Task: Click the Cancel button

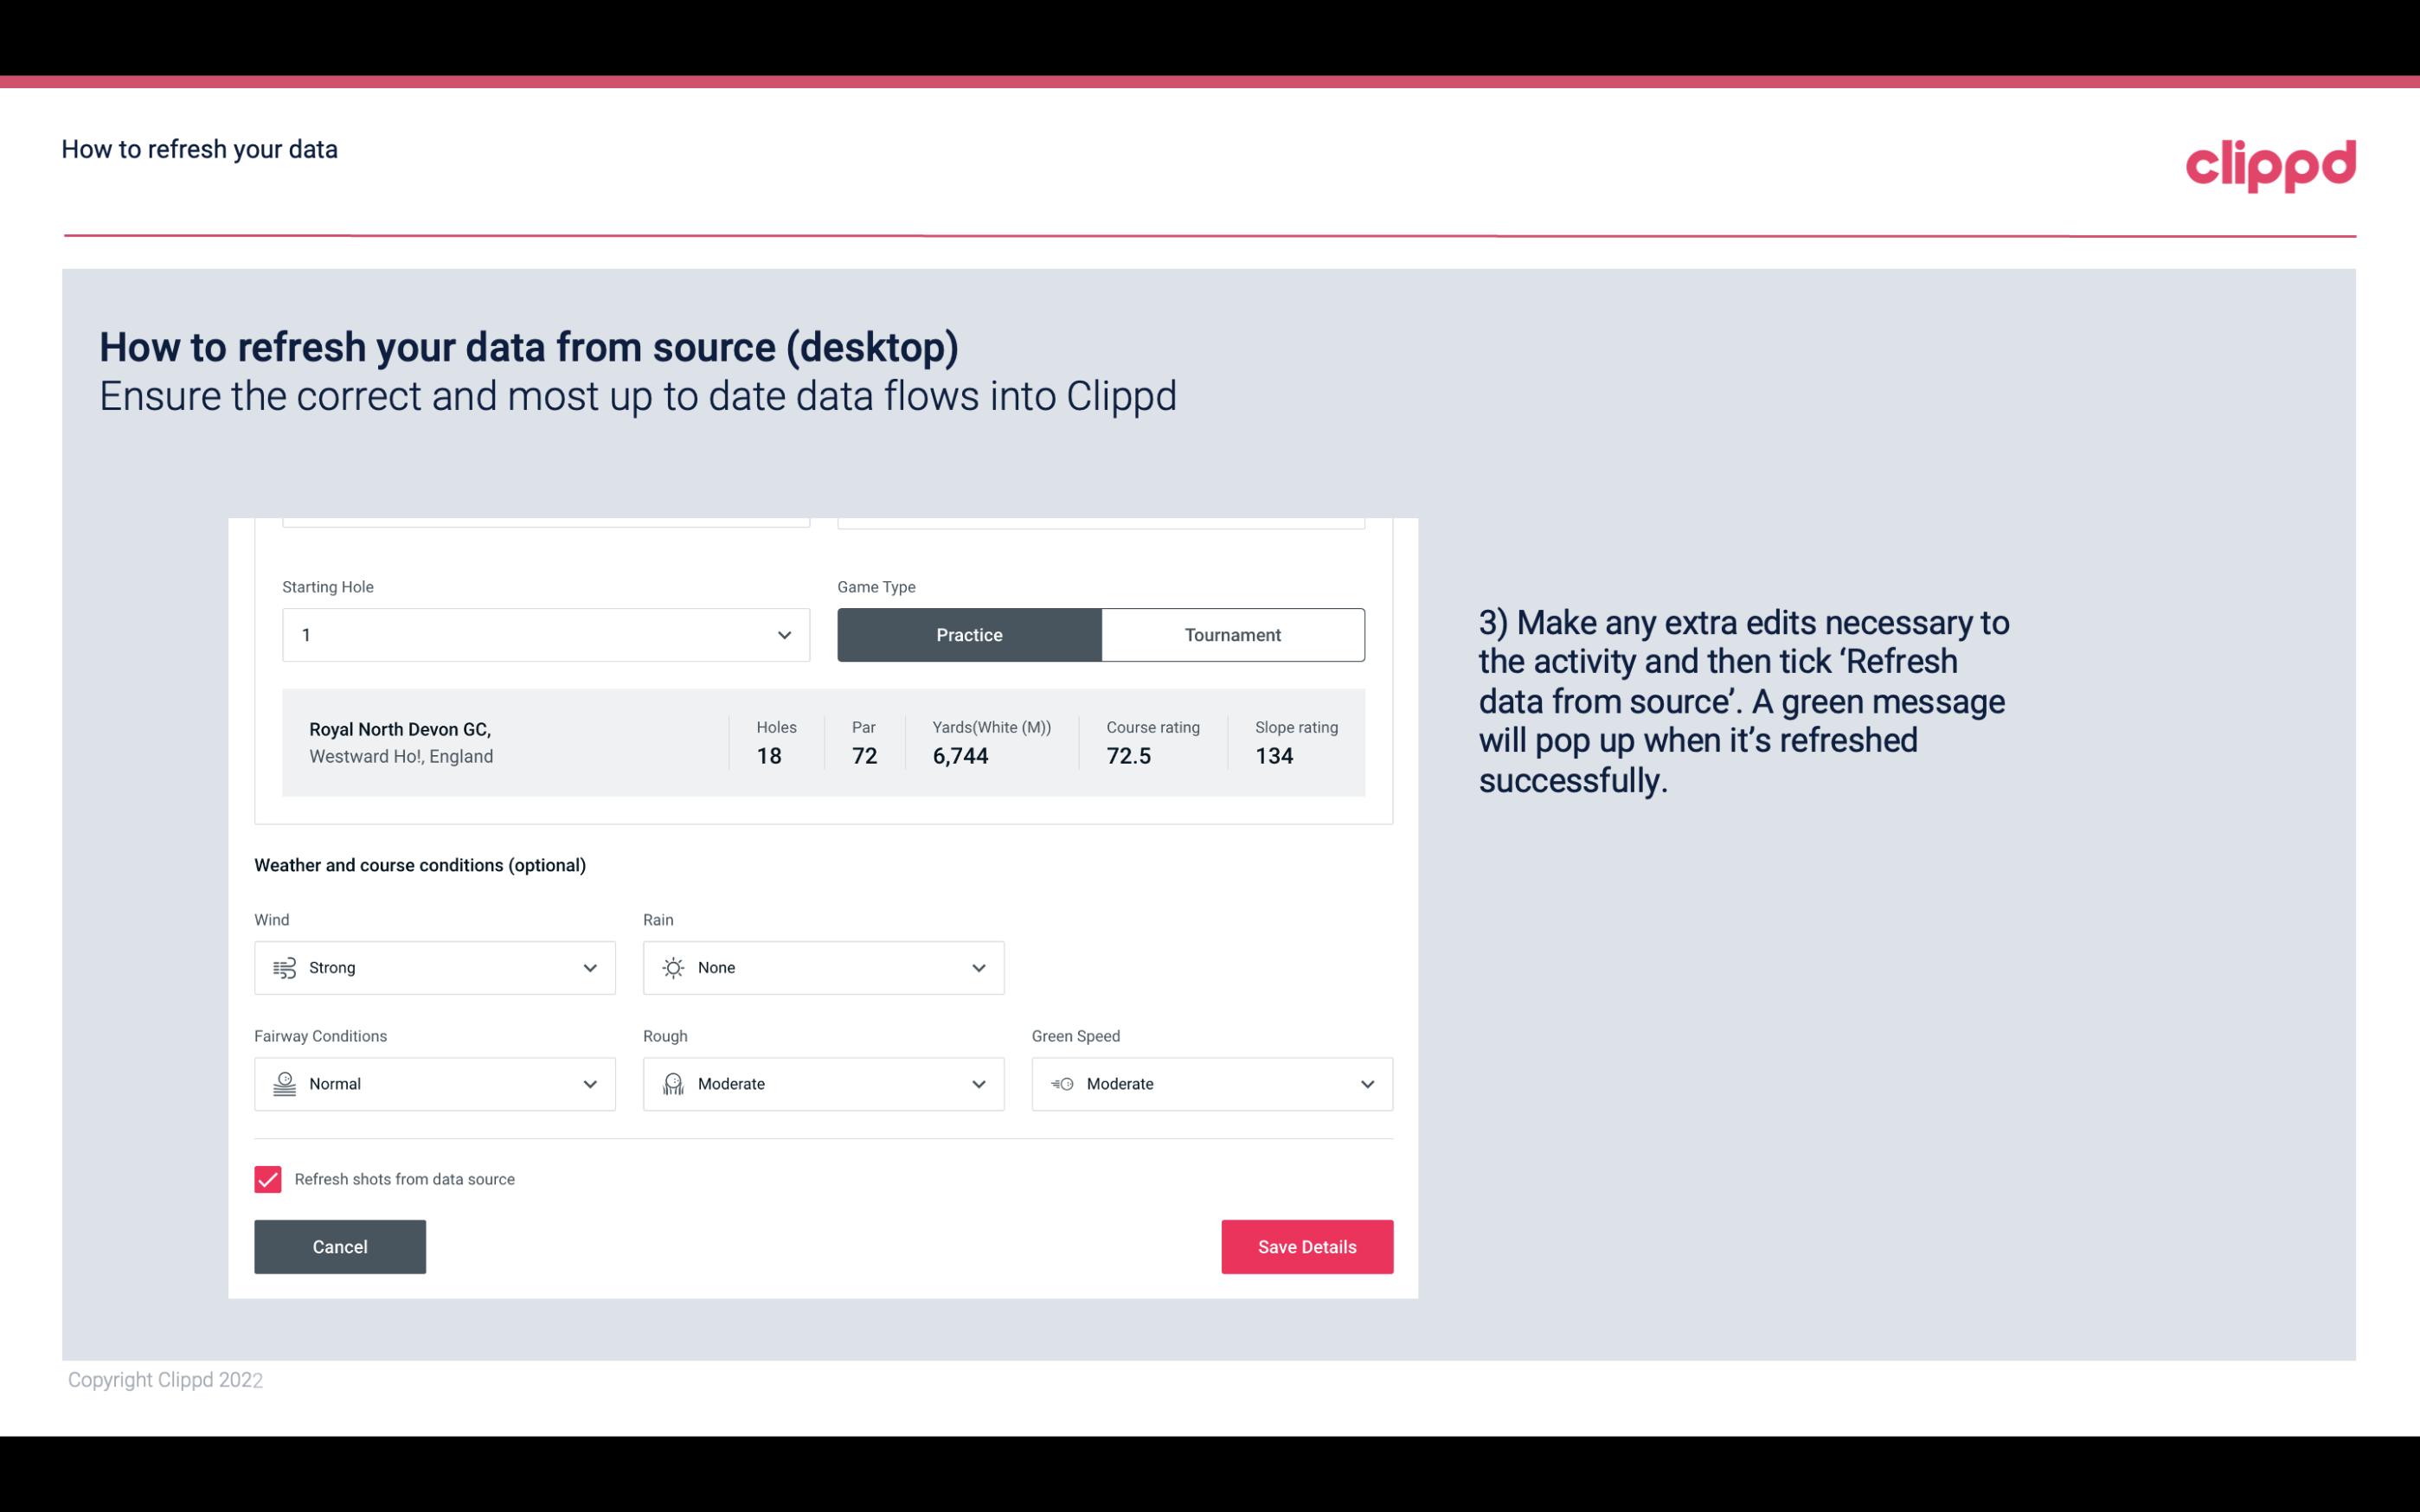Action: pyautogui.click(x=340, y=1246)
